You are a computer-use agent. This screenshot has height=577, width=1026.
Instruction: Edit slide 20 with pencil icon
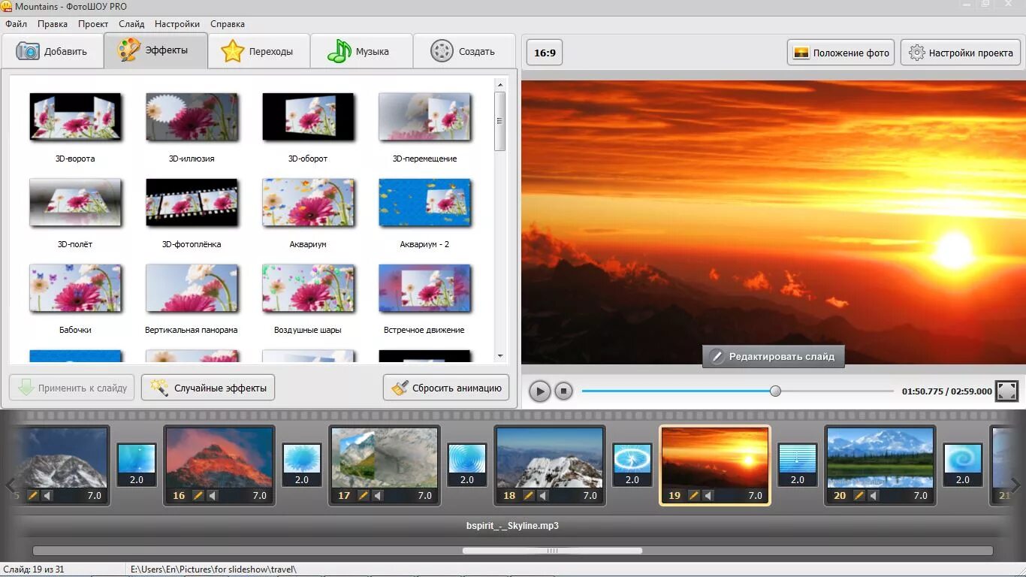859,495
